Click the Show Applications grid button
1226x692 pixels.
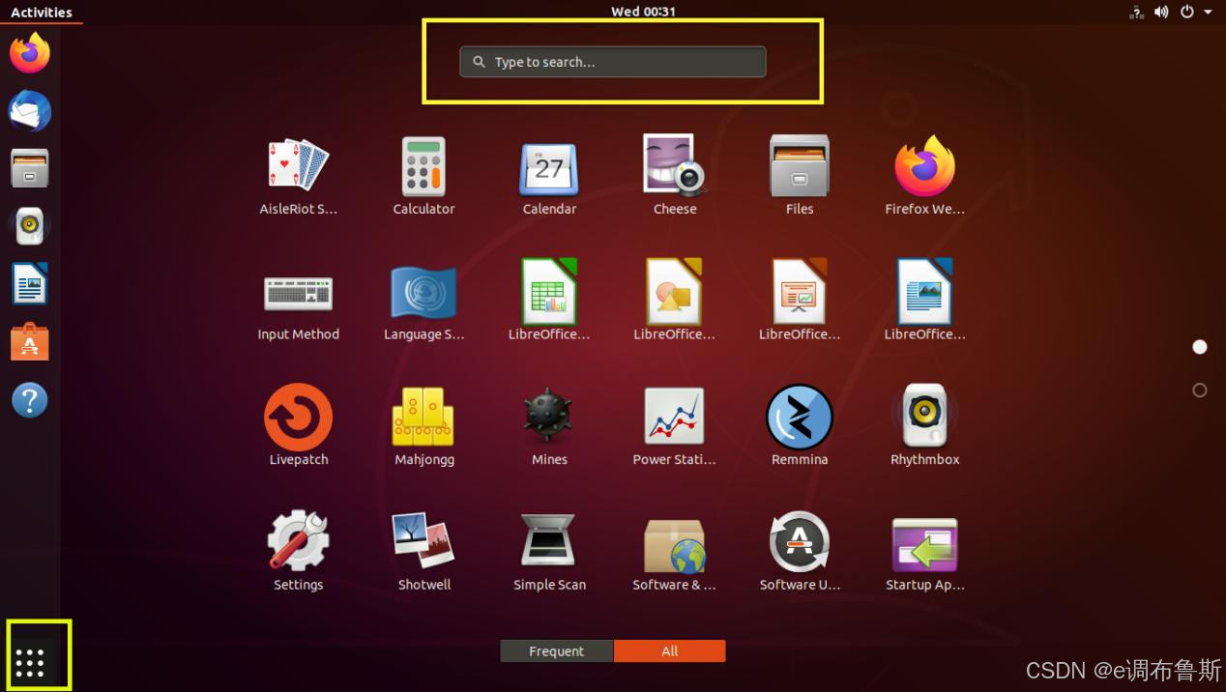(x=30, y=663)
